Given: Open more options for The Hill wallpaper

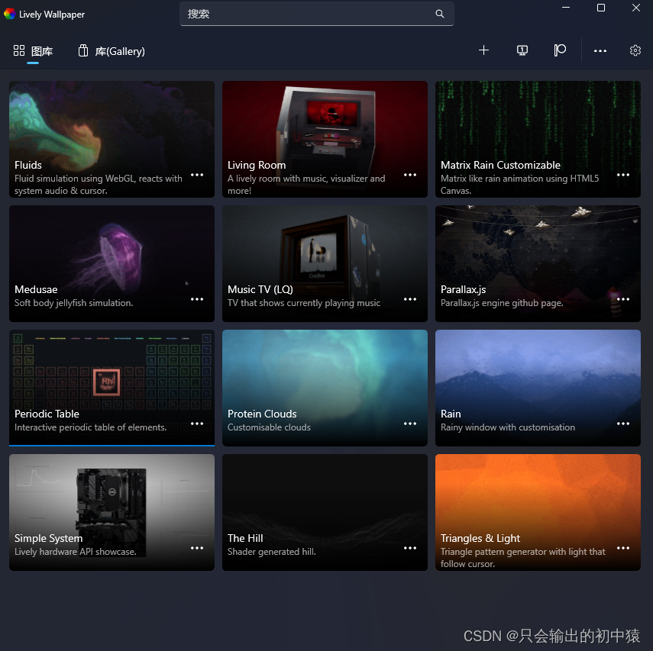Looking at the screenshot, I should pyautogui.click(x=410, y=548).
